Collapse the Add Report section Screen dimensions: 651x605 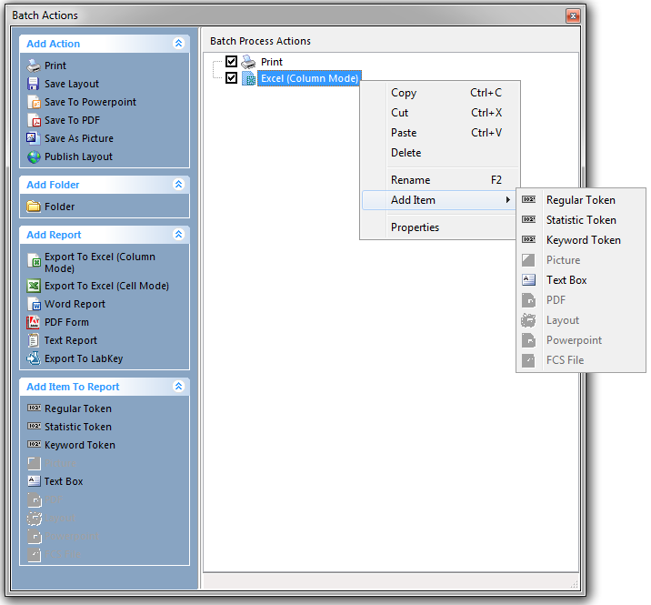(x=178, y=235)
